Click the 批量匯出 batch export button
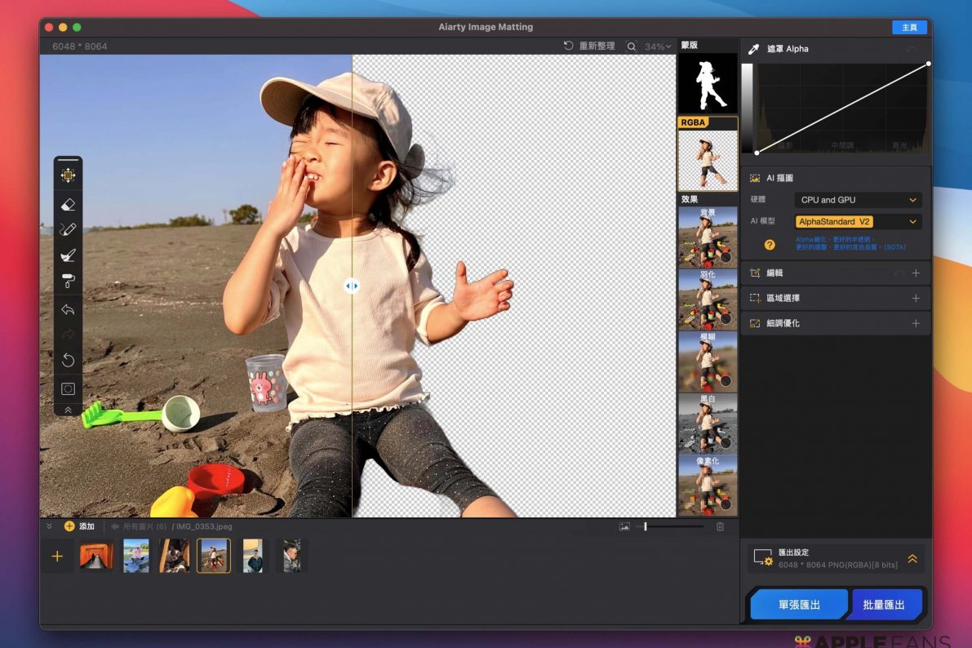Screen dimensions: 972x648 884,605
